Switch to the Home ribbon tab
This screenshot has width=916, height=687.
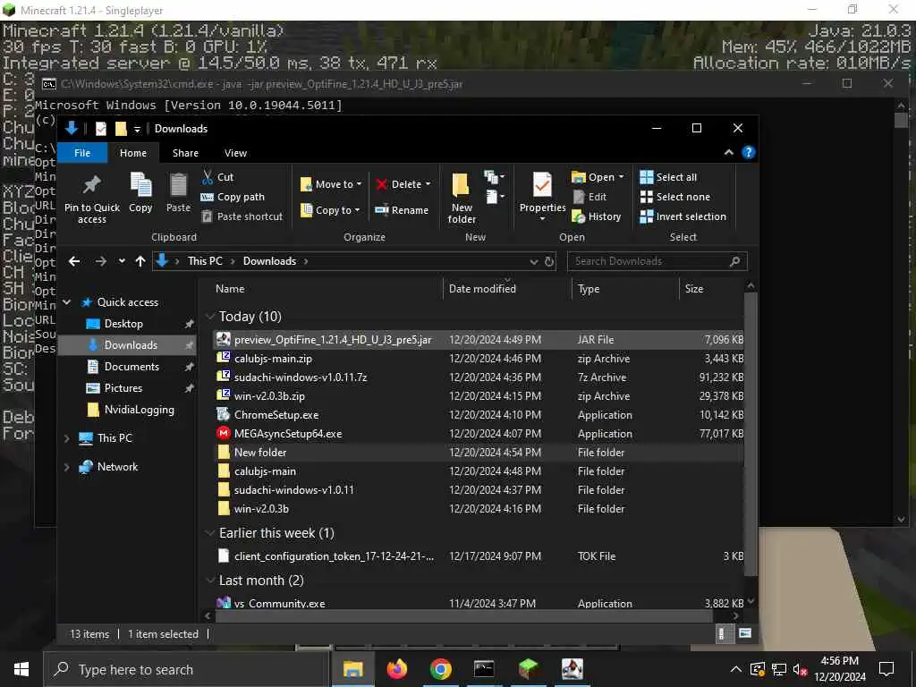[133, 152]
